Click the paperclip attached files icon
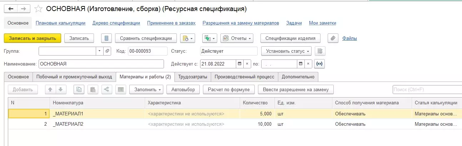 333,38
